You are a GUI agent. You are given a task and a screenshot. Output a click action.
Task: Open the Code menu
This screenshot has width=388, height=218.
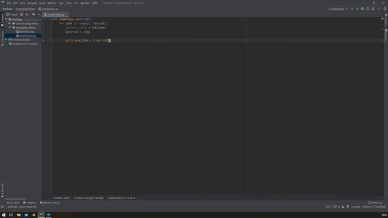42,3
